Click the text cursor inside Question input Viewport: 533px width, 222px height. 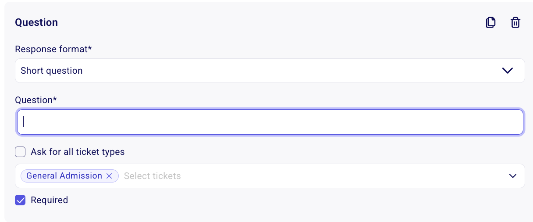pyautogui.click(x=23, y=122)
